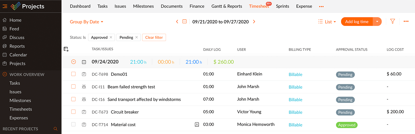Viewport: 415px width, 134px height.
Task: Open the date range calendar picker icon
Action: [184, 22]
